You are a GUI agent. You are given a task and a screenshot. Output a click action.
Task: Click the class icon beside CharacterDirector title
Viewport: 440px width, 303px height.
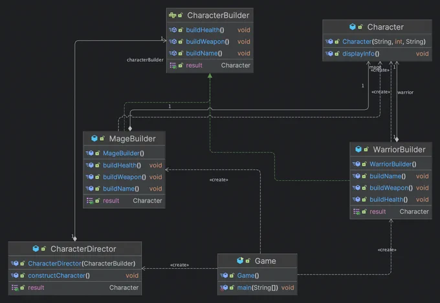click(x=36, y=248)
